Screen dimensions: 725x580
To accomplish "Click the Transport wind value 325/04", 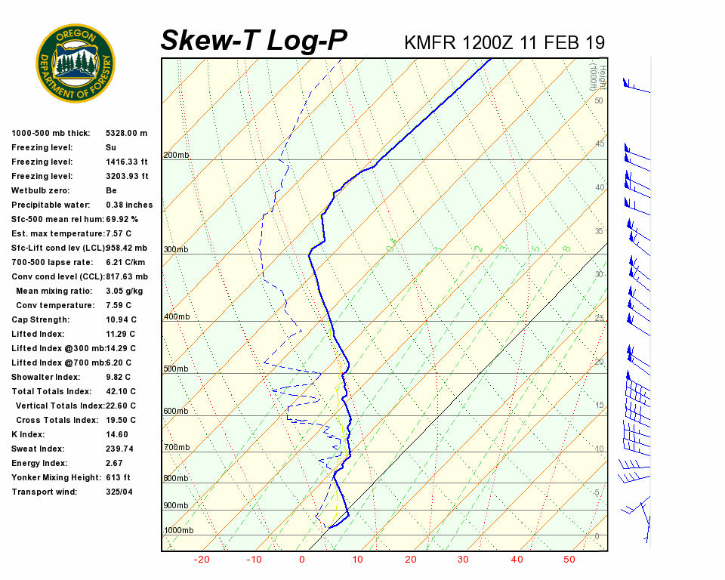I will 119,492.
